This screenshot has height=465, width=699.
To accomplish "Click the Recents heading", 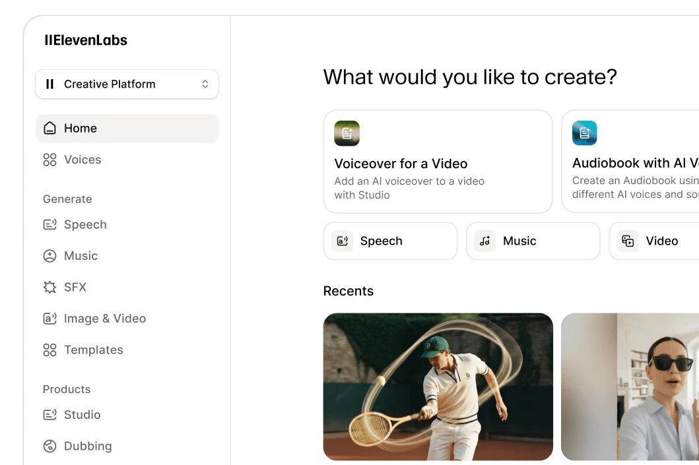I will [348, 291].
